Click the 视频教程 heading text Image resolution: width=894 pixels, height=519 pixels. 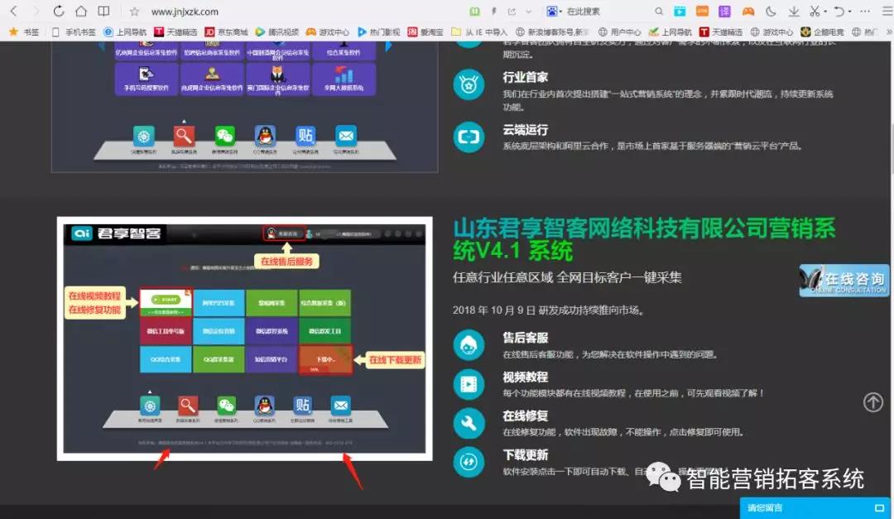pyautogui.click(x=525, y=377)
